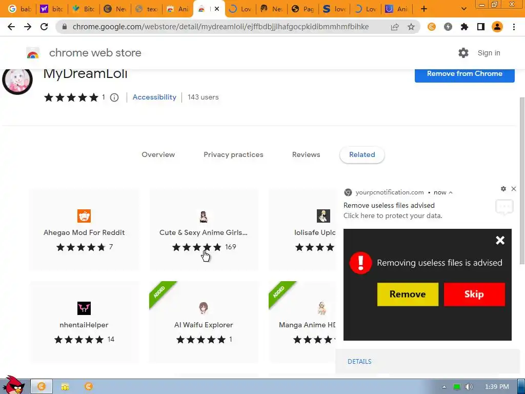Click the Ahegao Mod For Reddit icon
525x394 pixels.
point(84,216)
